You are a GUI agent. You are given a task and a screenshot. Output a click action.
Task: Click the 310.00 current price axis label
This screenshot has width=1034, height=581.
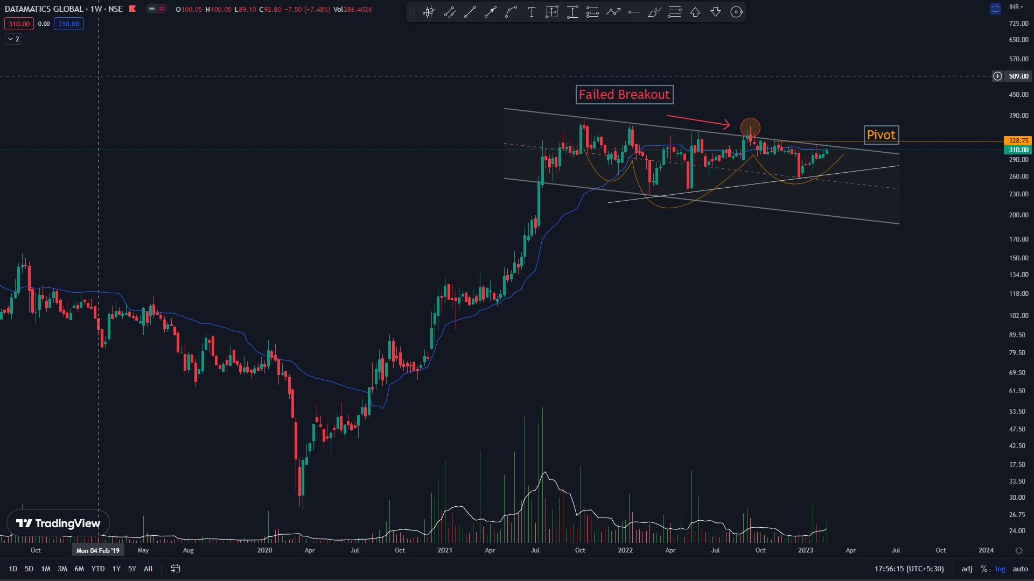pos(1018,150)
